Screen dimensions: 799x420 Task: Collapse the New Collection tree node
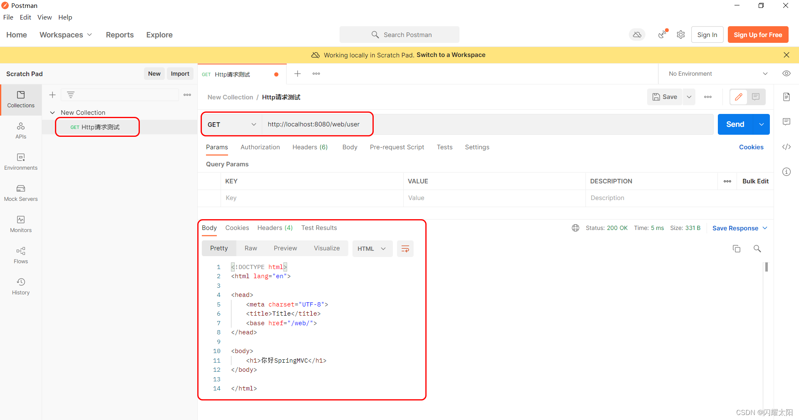coord(52,113)
